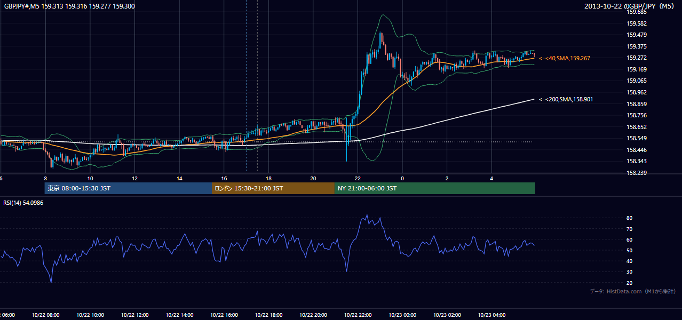Click hour tick 20 under the price chart

(313, 178)
